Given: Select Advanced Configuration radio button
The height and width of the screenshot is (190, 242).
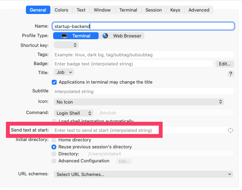Looking at the screenshot, I should pyautogui.click(x=54, y=161).
